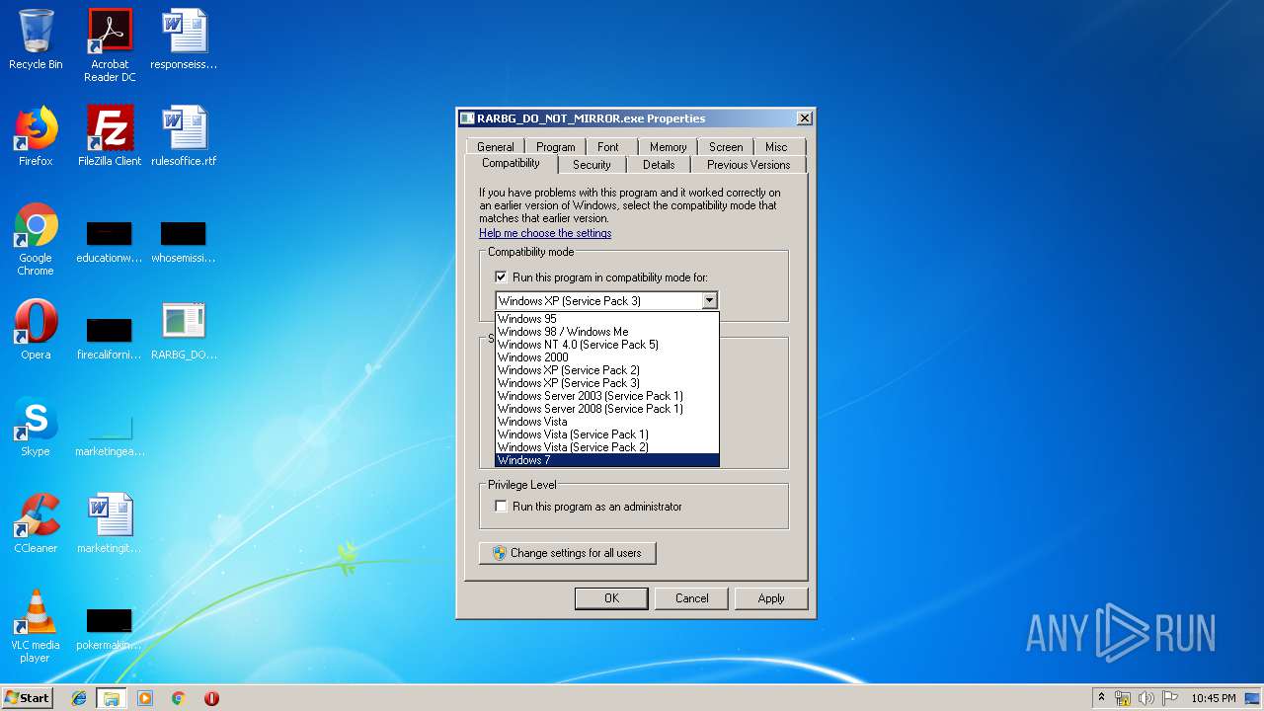The height and width of the screenshot is (711, 1264).
Task: Click the Action Center flag tray icon
Action: (1170, 698)
